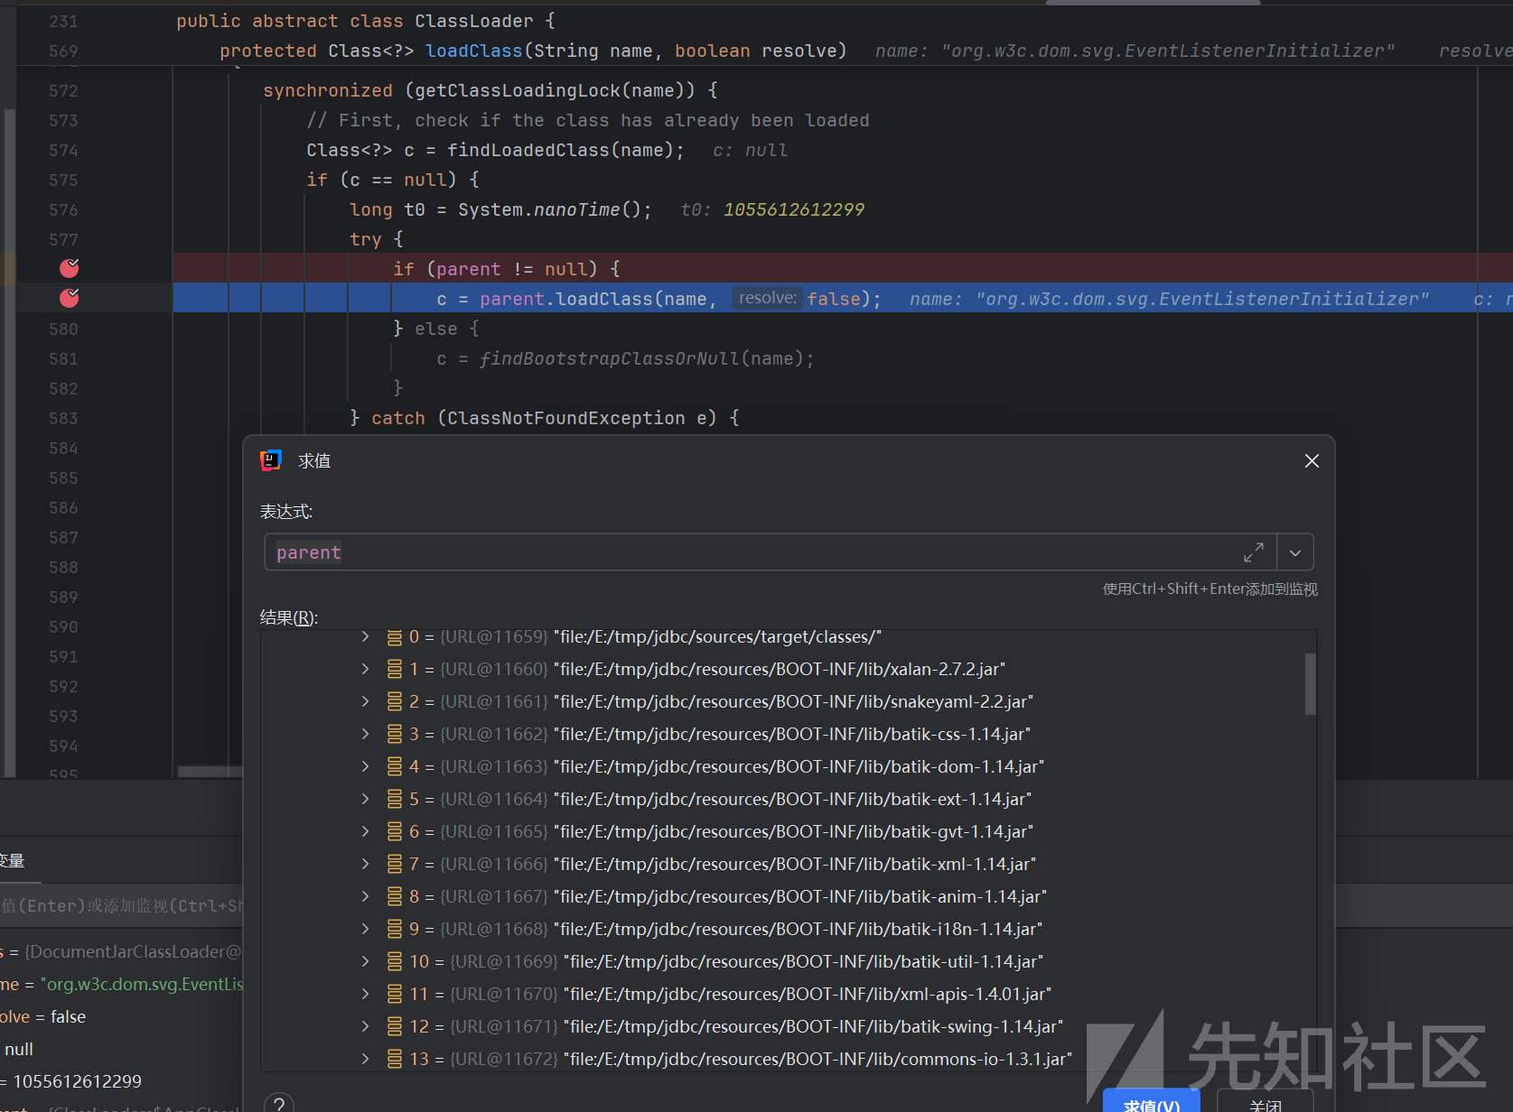This screenshot has height=1112, width=1513.
Task: Select array icon of entry 7 batik-xml jar
Action: click(395, 864)
